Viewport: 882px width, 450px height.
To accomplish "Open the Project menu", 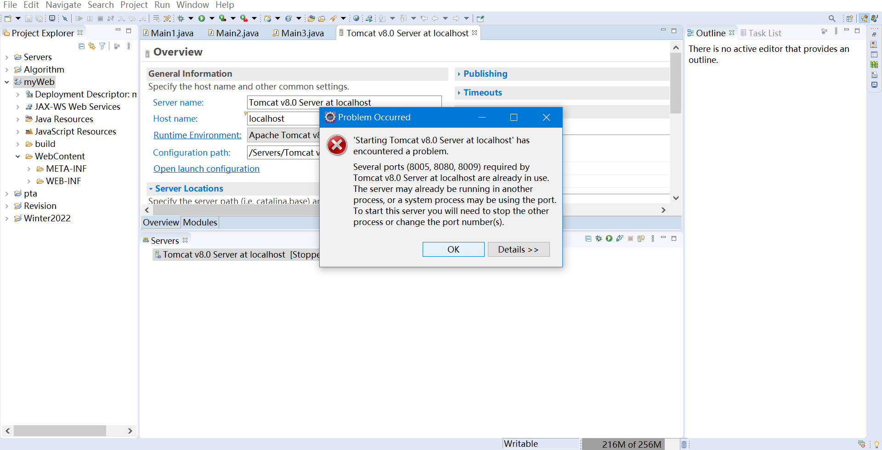I will coord(134,5).
